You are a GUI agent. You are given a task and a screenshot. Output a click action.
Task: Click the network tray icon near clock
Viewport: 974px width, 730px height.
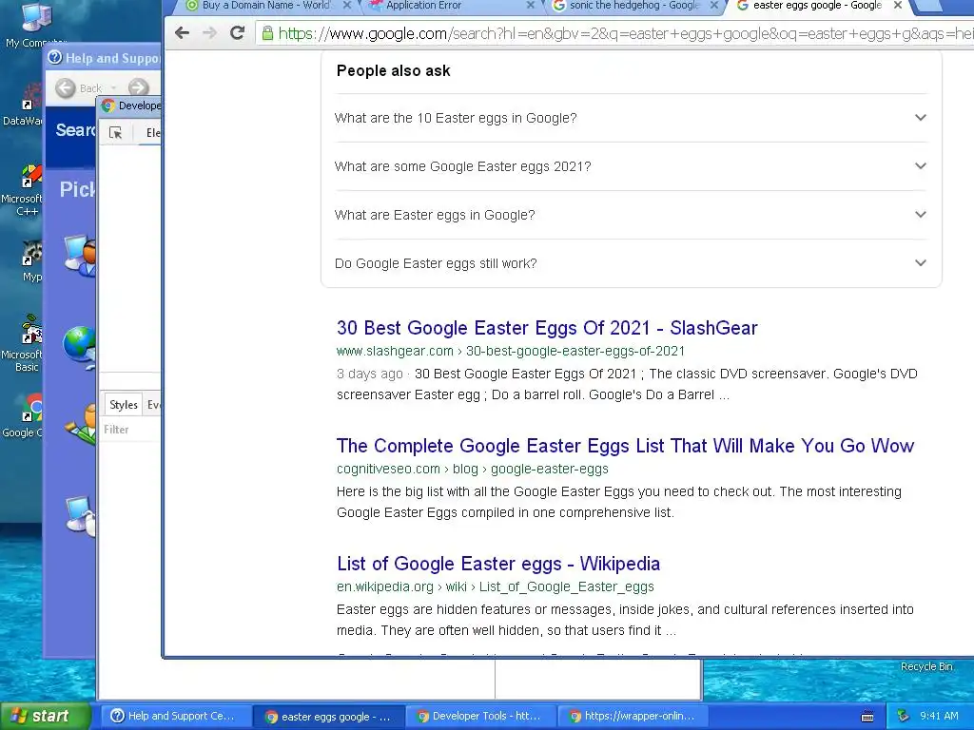904,717
